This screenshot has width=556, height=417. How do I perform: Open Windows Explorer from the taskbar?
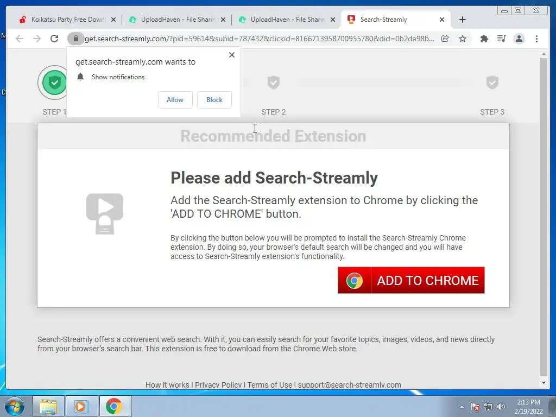tap(48, 406)
